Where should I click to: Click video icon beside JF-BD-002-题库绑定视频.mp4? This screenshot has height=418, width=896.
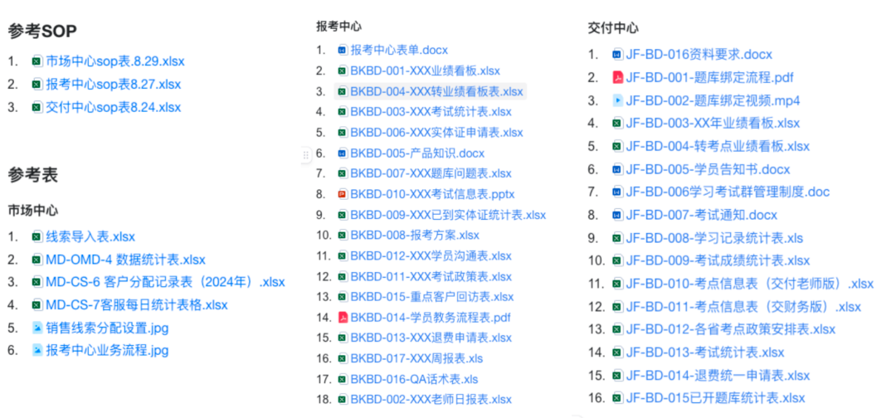(x=617, y=100)
